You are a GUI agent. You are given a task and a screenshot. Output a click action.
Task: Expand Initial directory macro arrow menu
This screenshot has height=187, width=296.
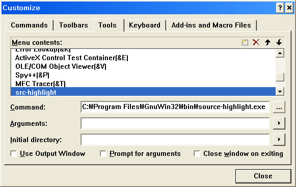(279, 140)
